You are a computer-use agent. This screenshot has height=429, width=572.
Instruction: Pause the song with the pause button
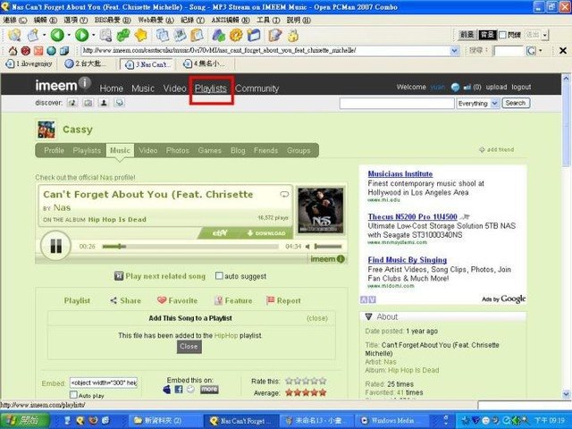point(55,247)
